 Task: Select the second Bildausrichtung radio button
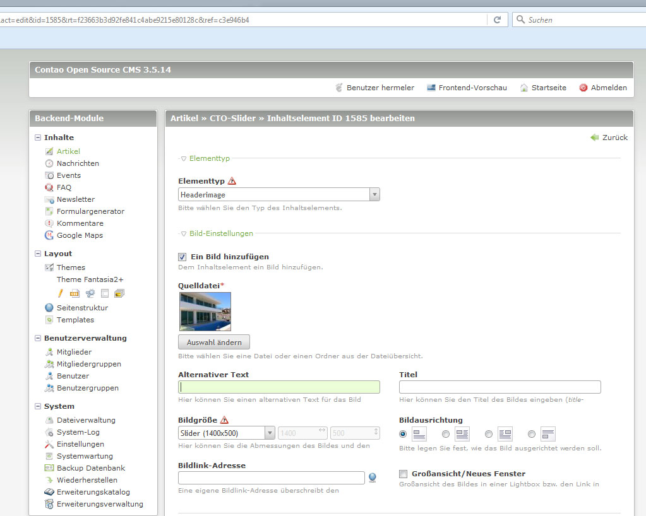446,434
